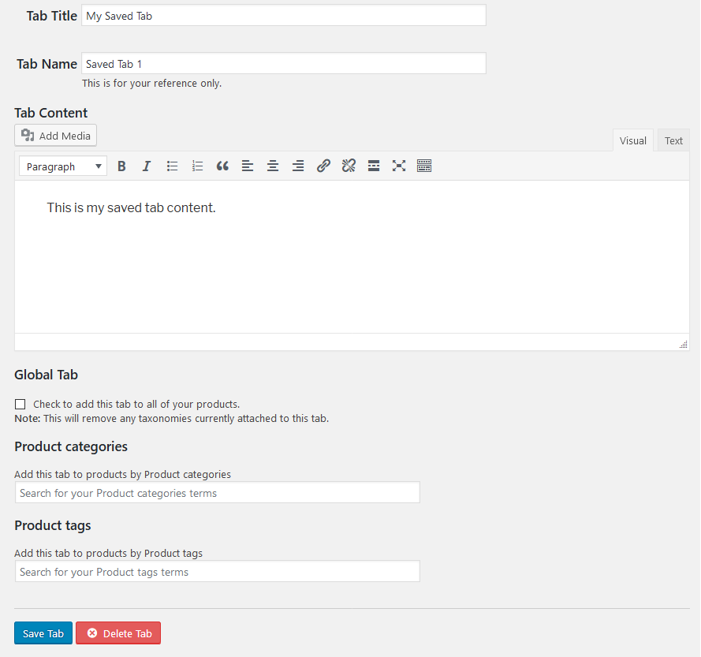This screenshot has width=701, height=657.
Task: Switch to the Text editor tab
Action: tap(673, 140)
